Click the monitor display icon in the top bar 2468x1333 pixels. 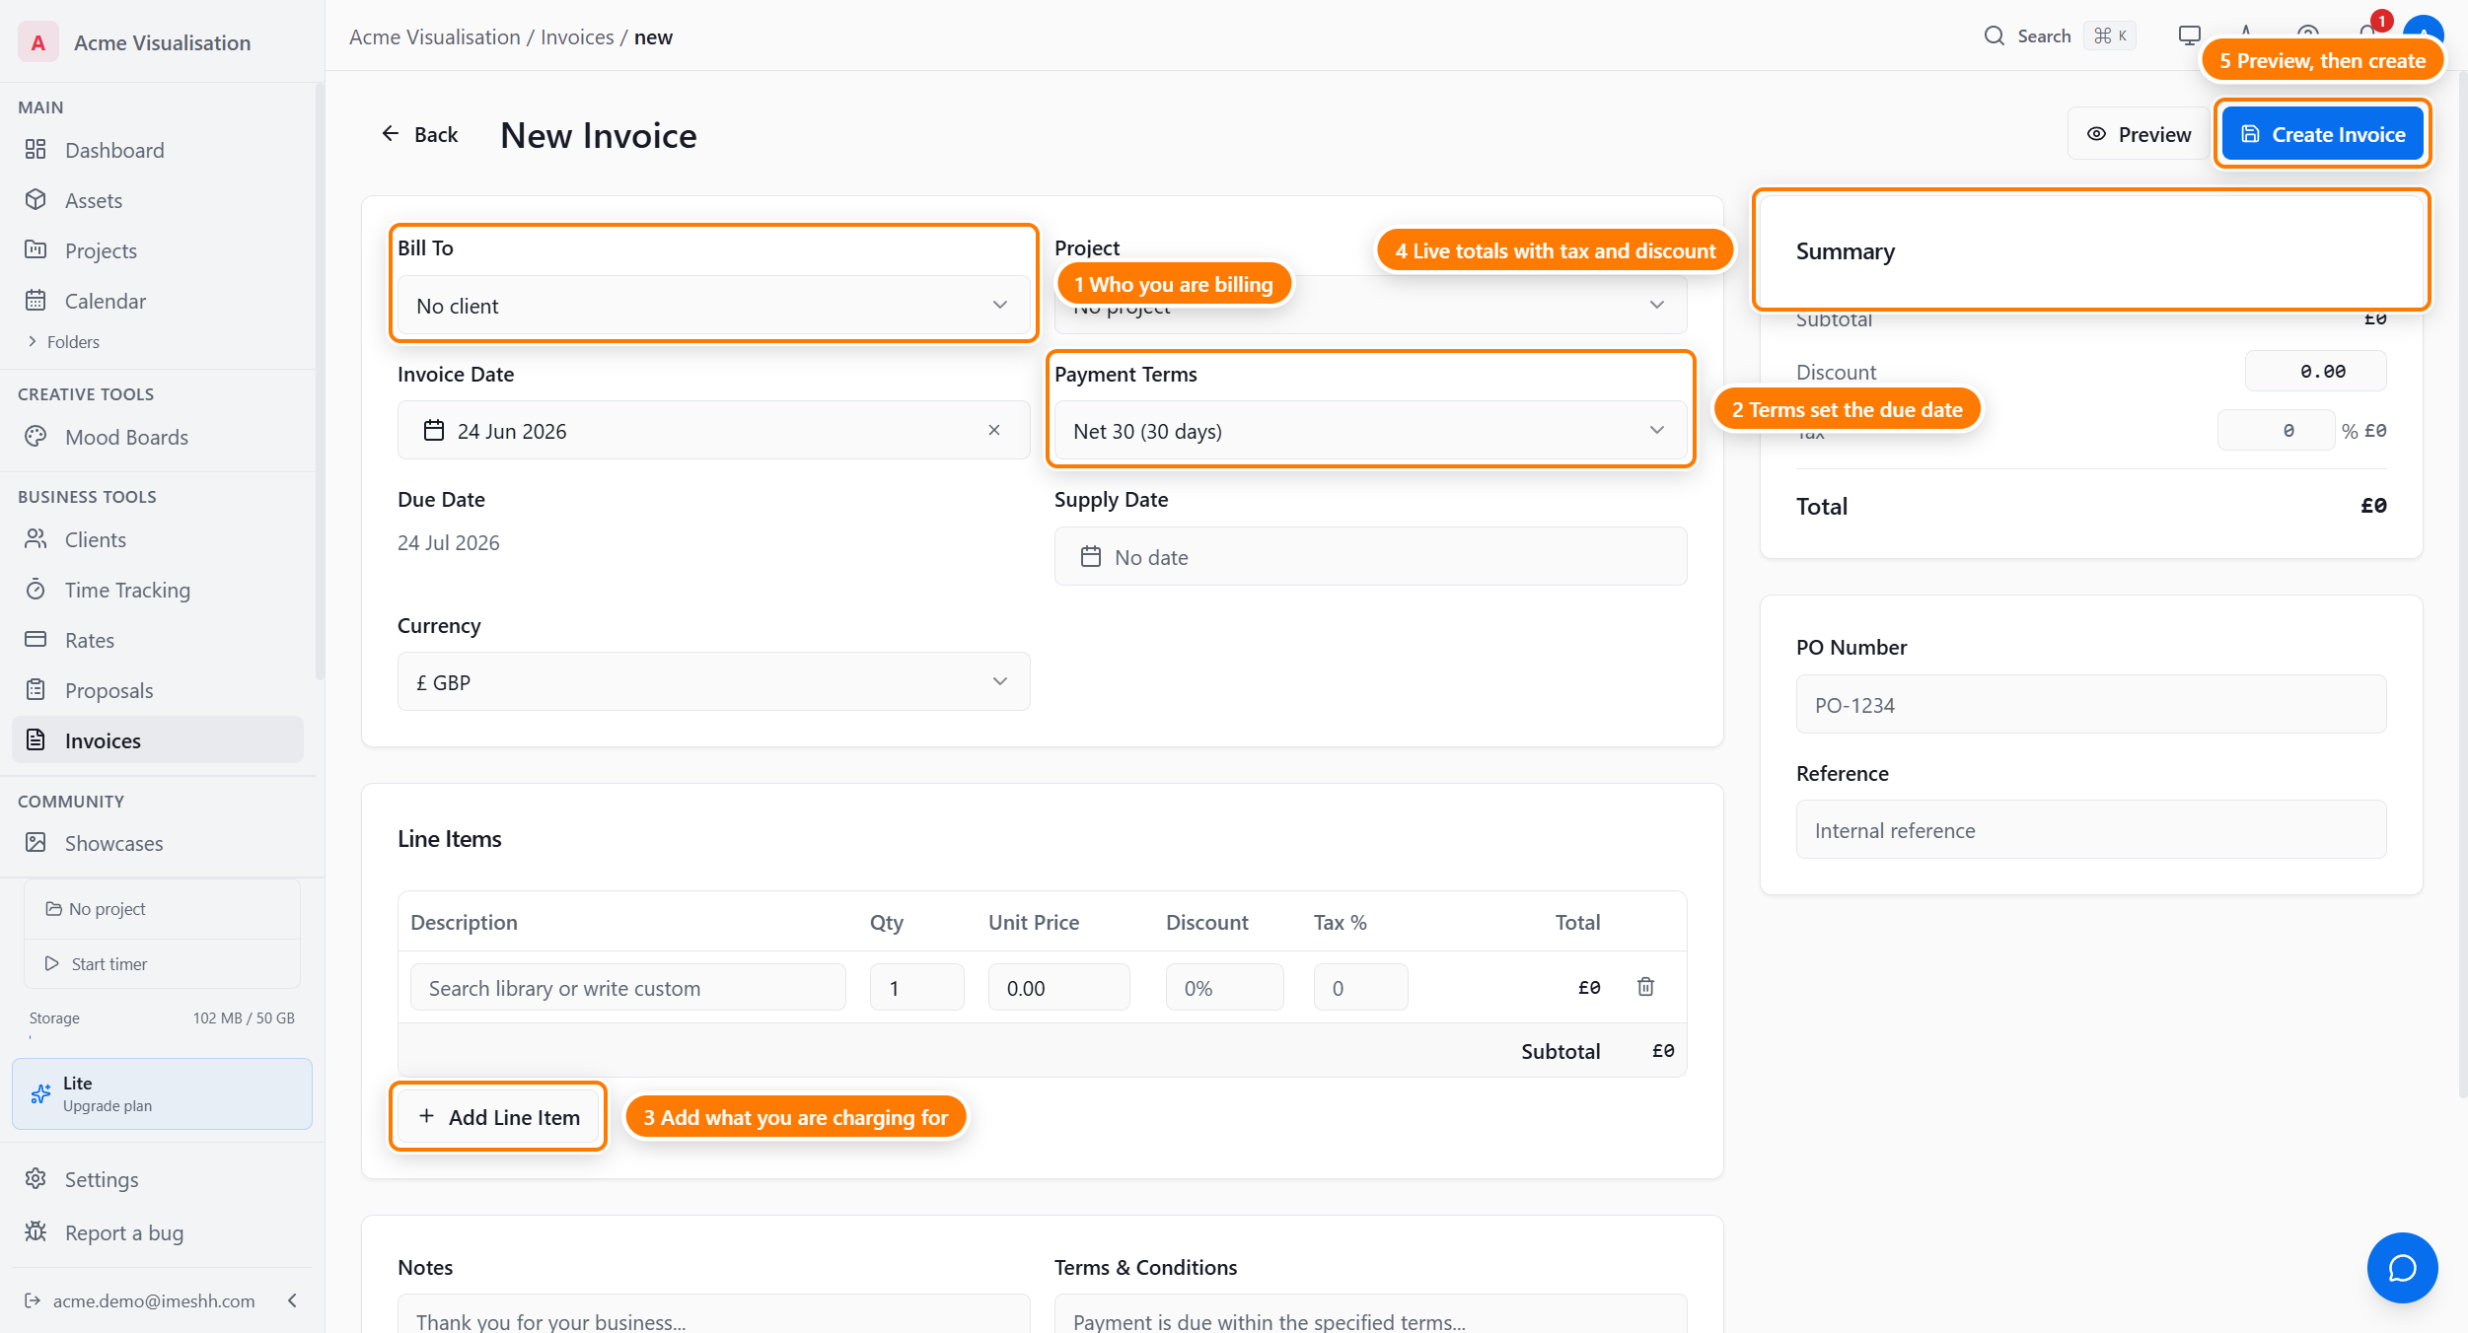(x=2189, y=36)
